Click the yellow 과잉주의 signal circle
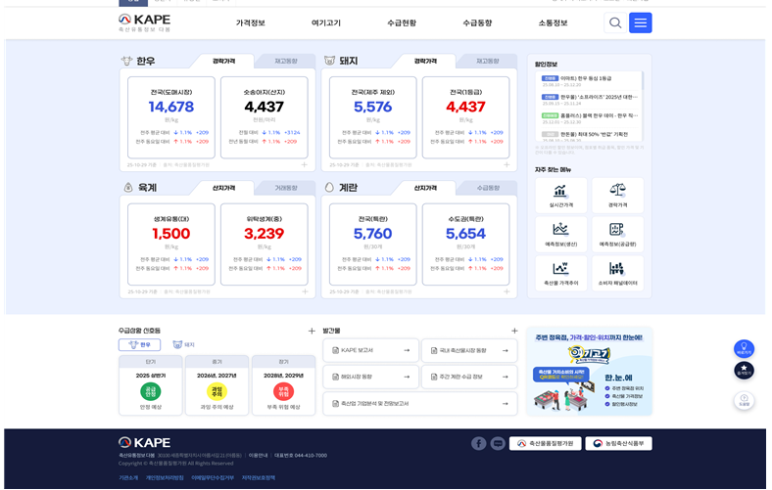Viewport: 772px width, 490px height. point(217,391)
